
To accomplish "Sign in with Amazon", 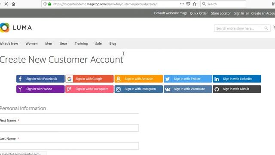I will [138, 79].
